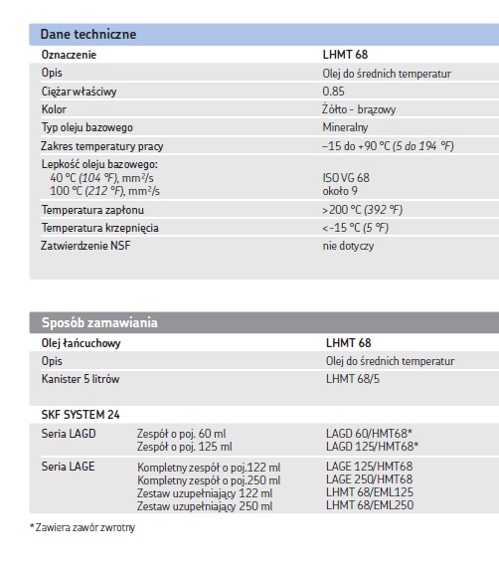
Task: Click the 'Opis' label in technical data
Action: tap(52, 73)
